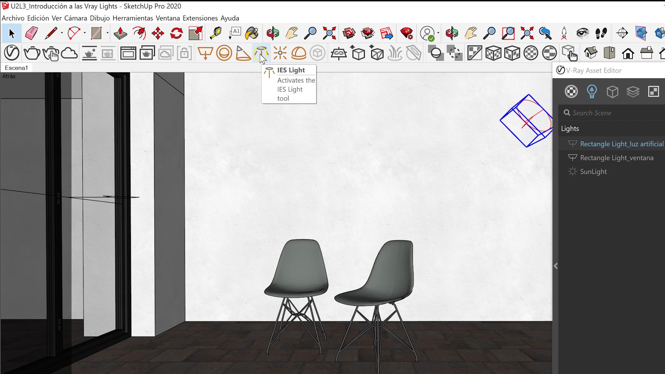665x374 pixels.
Task: Open the arc tool dropdown arrow
Action: [85, 33]
